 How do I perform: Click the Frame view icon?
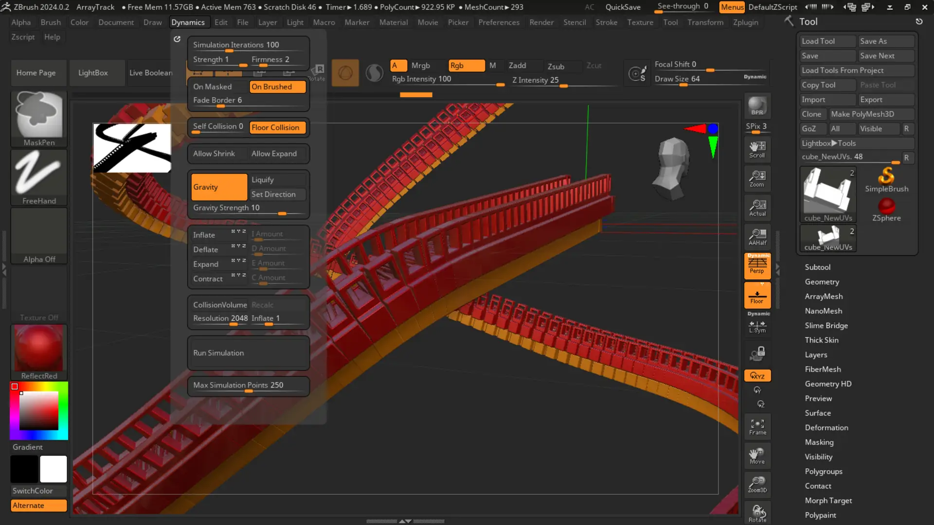757,426
